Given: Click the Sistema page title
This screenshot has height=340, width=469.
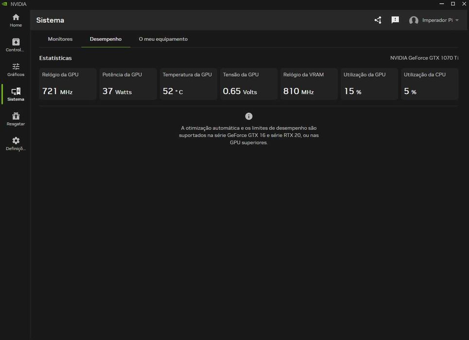Looking at the screenshot, I should point(50,20).
